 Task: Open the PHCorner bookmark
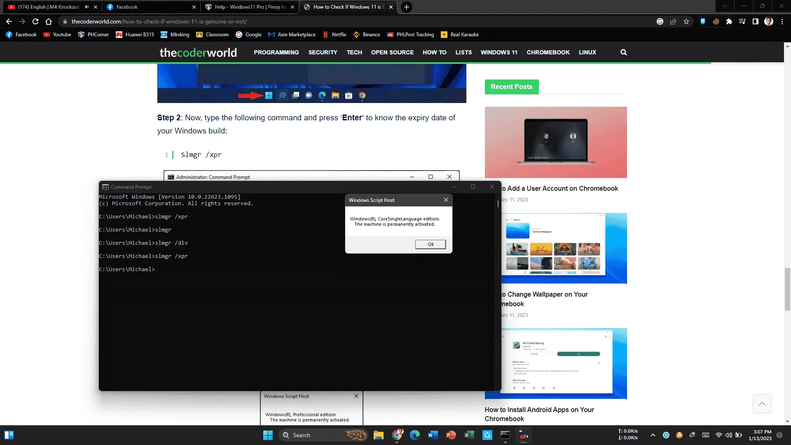click(x=94, y=35)
